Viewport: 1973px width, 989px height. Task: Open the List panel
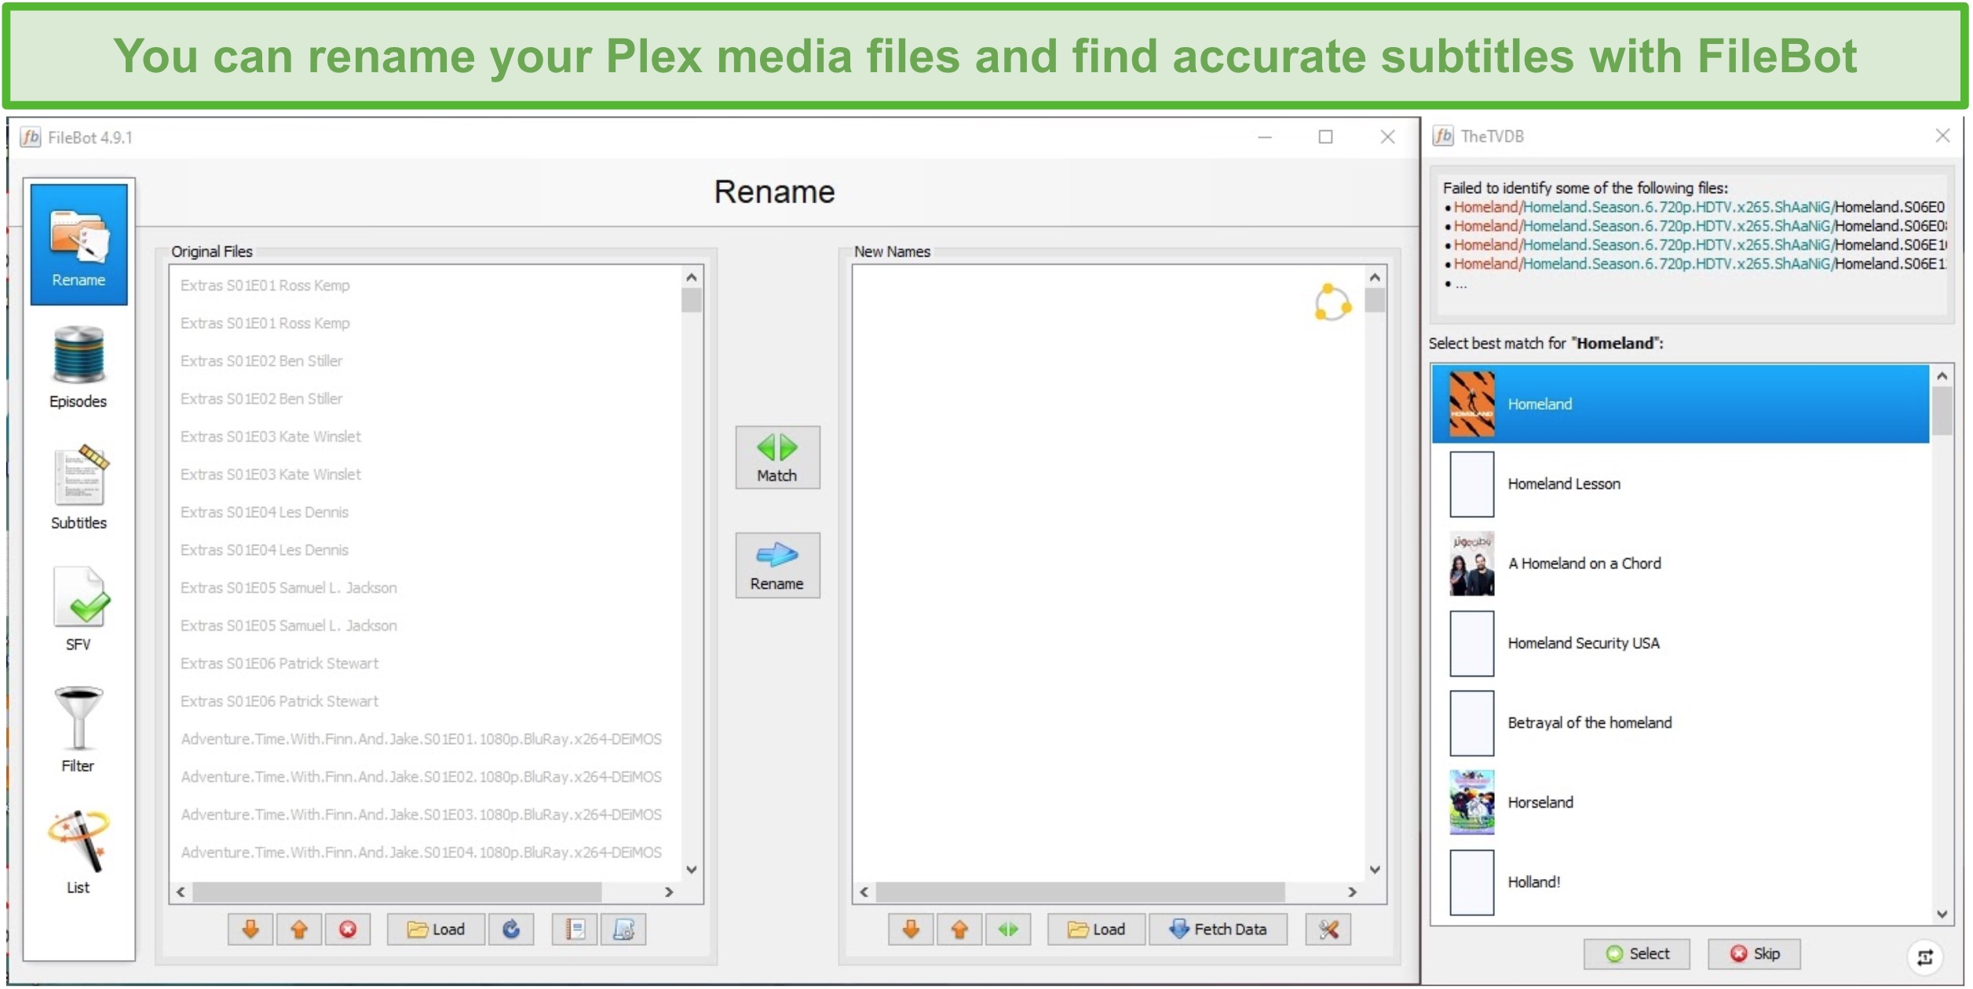click(79, 853)
